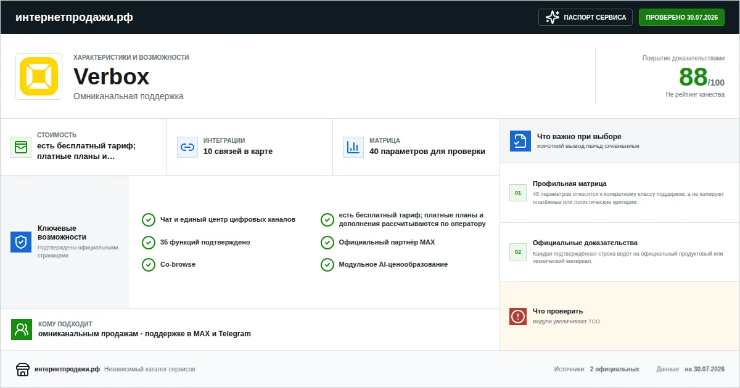
Task: Click the blue shield Ключевые возможности icon
Action: tap(21, 242)
